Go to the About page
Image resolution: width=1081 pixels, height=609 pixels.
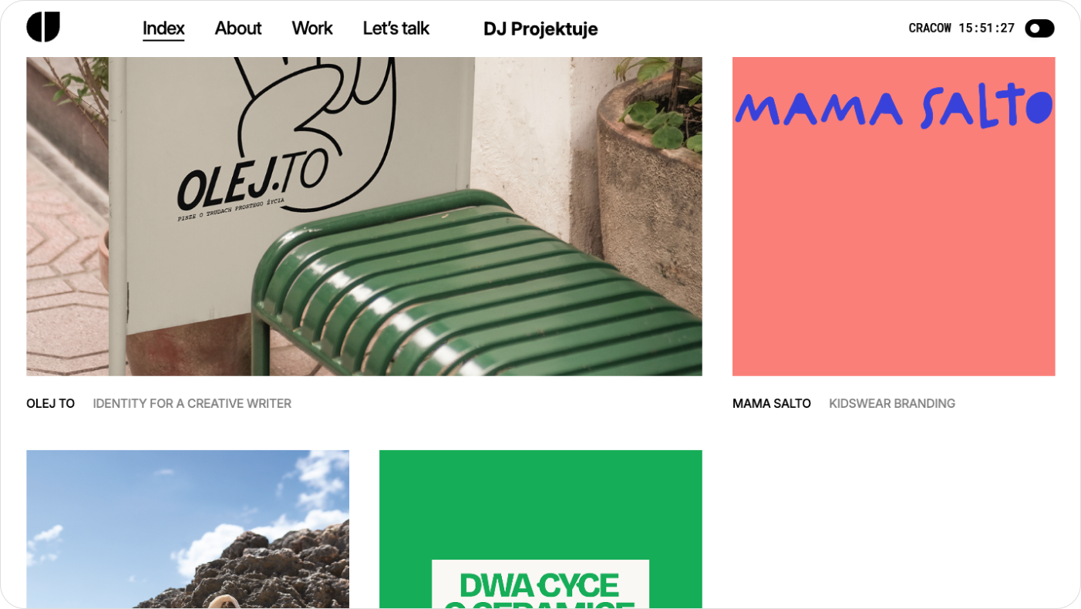(238, 29)
